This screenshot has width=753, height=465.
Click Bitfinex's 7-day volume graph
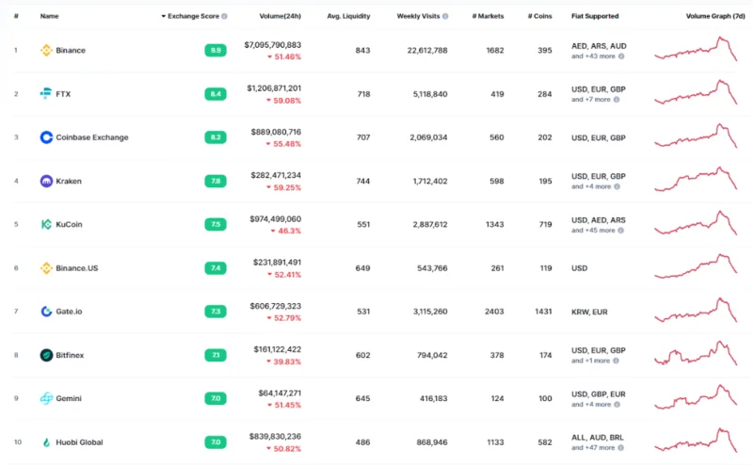tap(696, 353)
